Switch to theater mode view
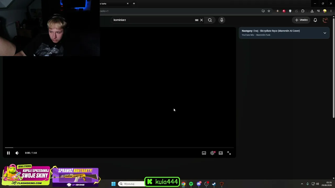The width and height of the screenshot is (335, 188). pos(221,153)
